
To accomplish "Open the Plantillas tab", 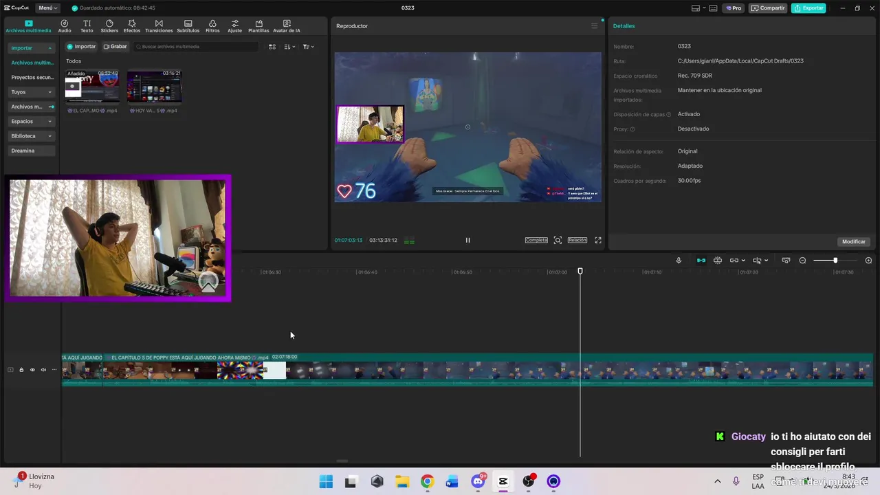I will [258, 26].
